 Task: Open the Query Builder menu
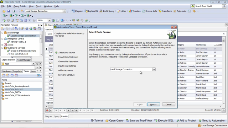(20, 6)
